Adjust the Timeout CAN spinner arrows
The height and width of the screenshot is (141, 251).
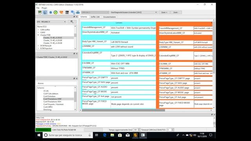point(173,130)
